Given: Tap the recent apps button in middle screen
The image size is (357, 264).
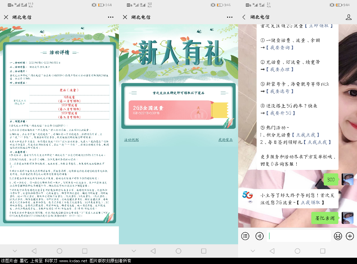Looking at the screenshot, I should (204, 251).
